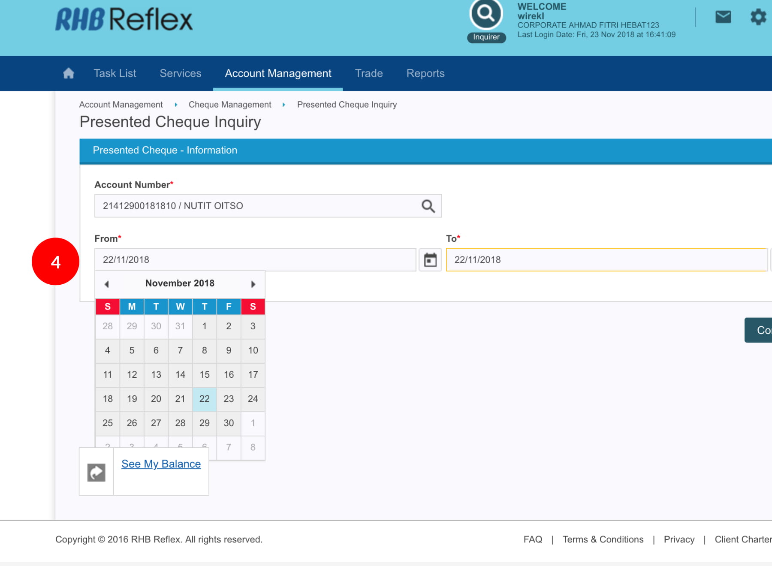Click the home icon in navigation bar
The height and width of the screenshot is (566, 772).
69,73
